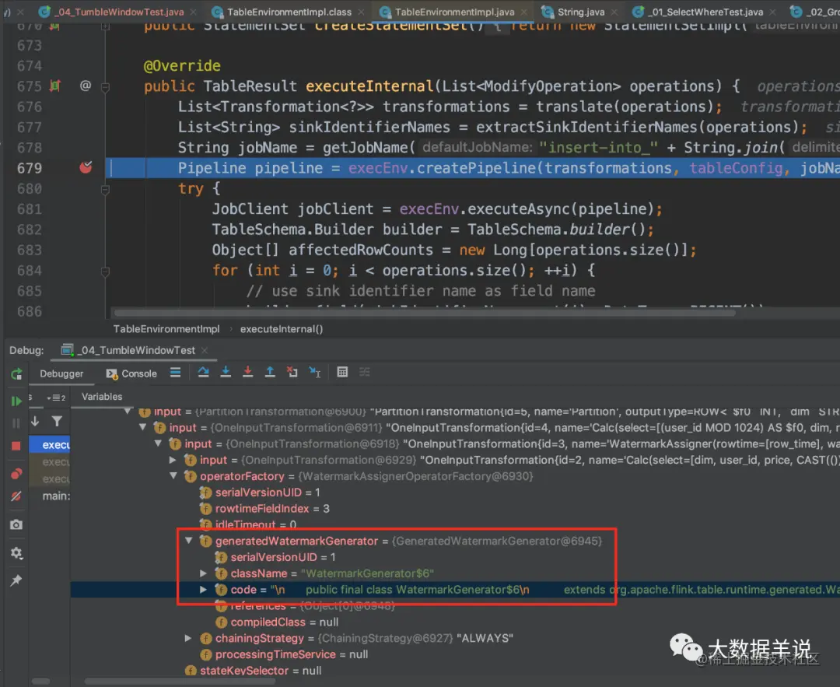Switch to String.java tab
Viewport: 840px width, 687px height.
click(581, 12)
